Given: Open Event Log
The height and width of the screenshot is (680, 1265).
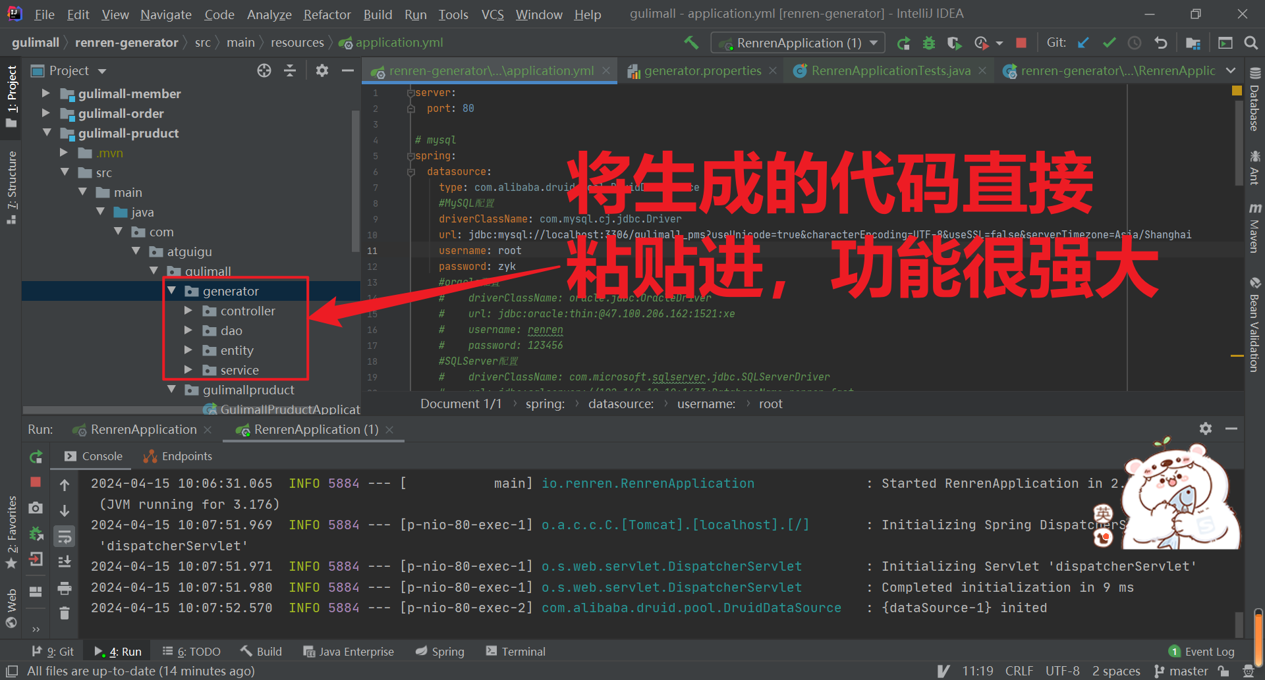Looking at the screenshot, I should (1202, 652).
